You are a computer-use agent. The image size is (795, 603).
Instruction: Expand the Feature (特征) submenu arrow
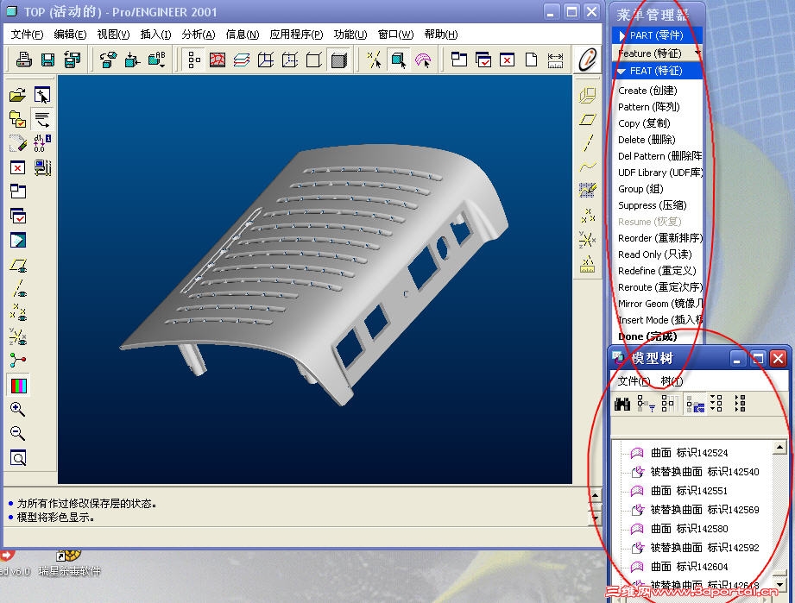coord(697,53)
